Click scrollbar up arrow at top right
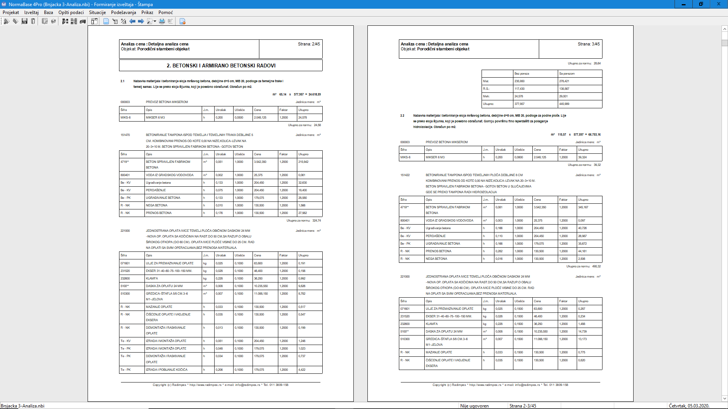The width and height of the screenshot is (728, 409). click(x=725, y=29)
